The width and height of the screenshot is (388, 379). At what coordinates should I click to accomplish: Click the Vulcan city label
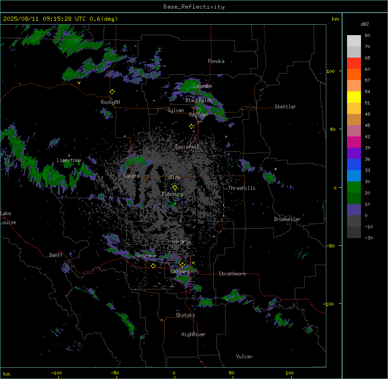pyautogui.click(x=244, y=356)
